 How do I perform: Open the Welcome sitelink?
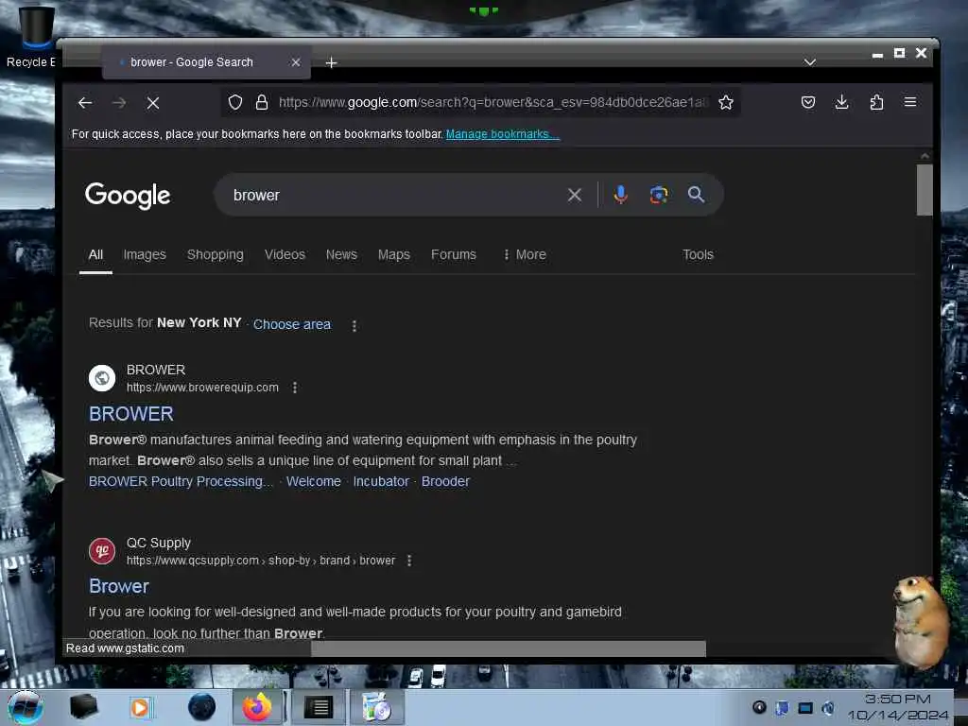[x=314, y=481]
